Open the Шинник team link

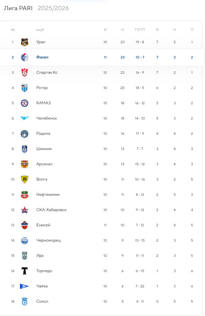(44, 149)
